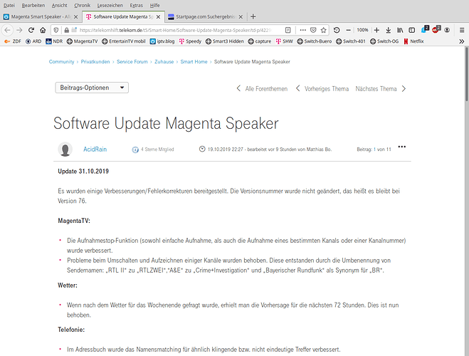
Task: Open the Hilfe menu
Action: 154,5
